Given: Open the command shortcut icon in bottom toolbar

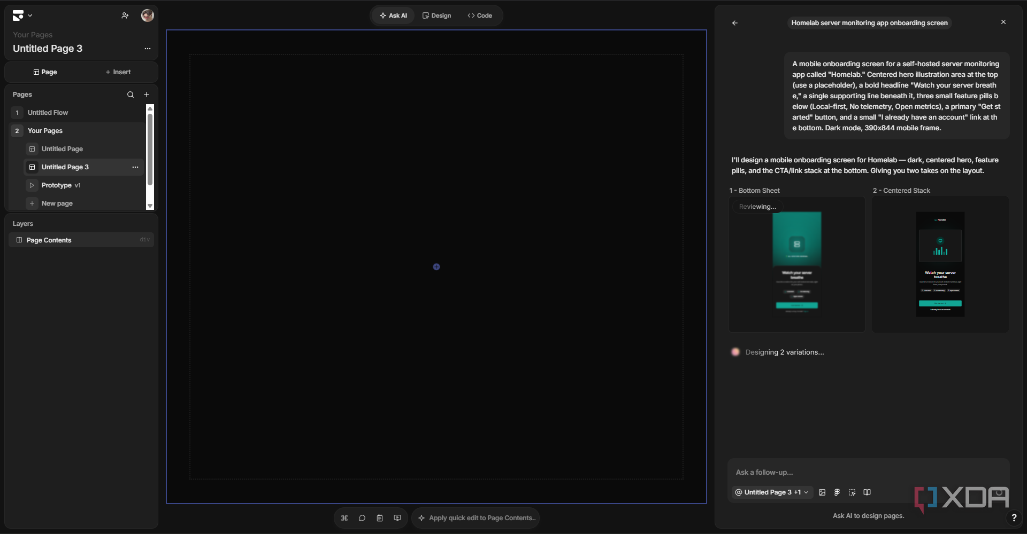Looking at the screenshot, I should tap(344, 518).
